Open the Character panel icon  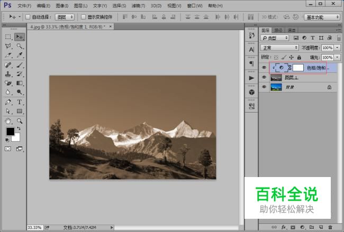(x=251, y=50)
